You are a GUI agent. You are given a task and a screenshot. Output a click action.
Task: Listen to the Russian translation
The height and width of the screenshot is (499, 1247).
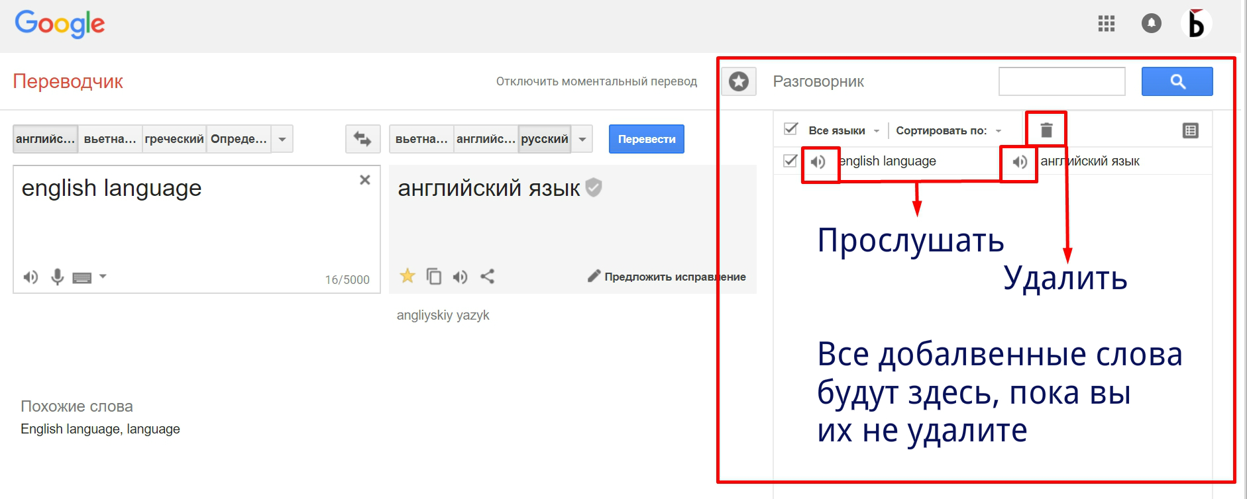tap(460, 277)
